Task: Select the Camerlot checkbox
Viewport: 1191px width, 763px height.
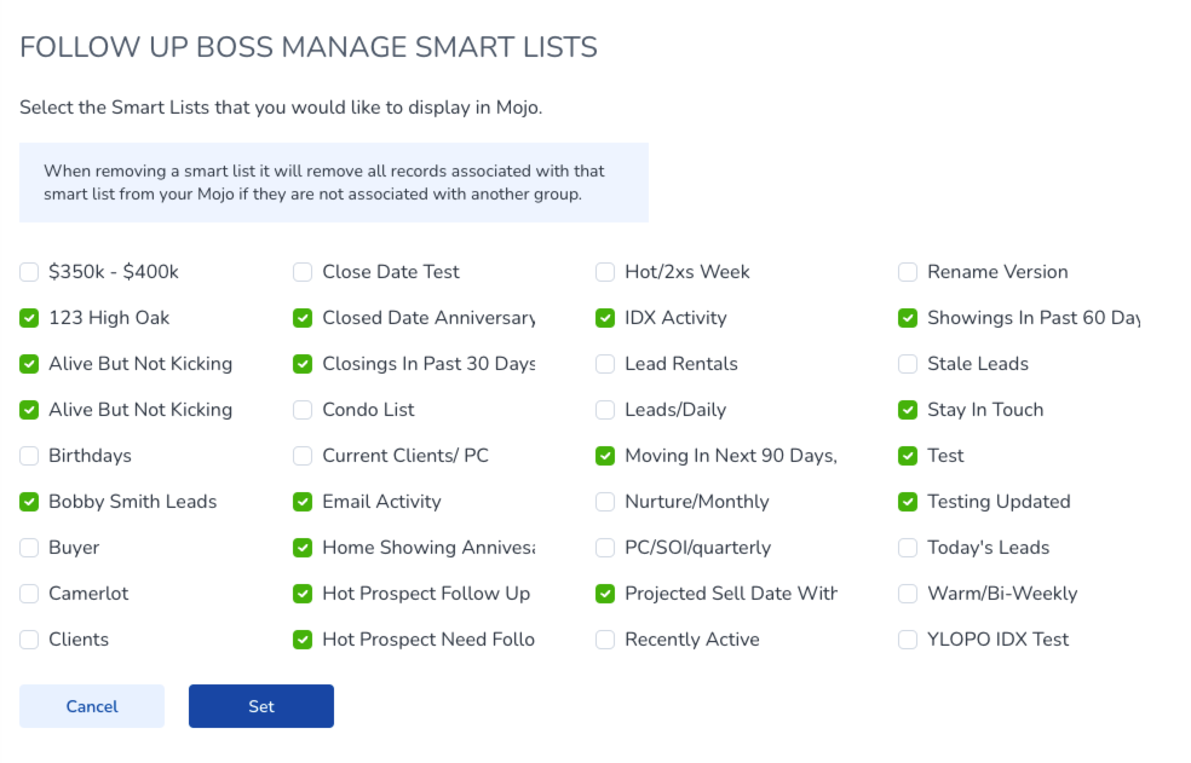Action: [29, 594]
